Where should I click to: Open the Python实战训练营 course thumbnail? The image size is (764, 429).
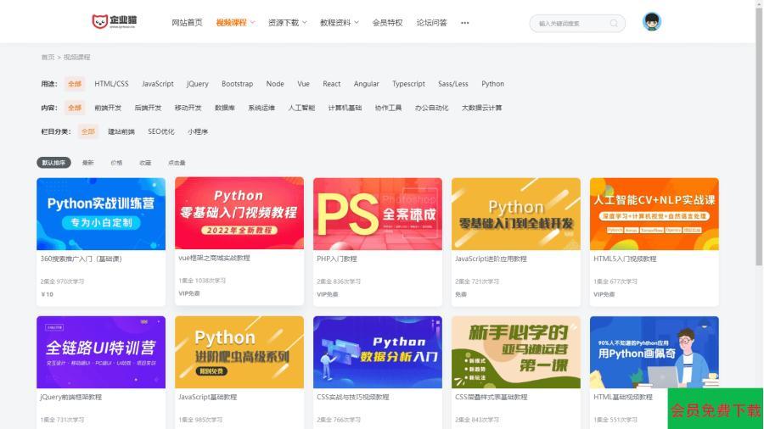(x=101, y=214)
